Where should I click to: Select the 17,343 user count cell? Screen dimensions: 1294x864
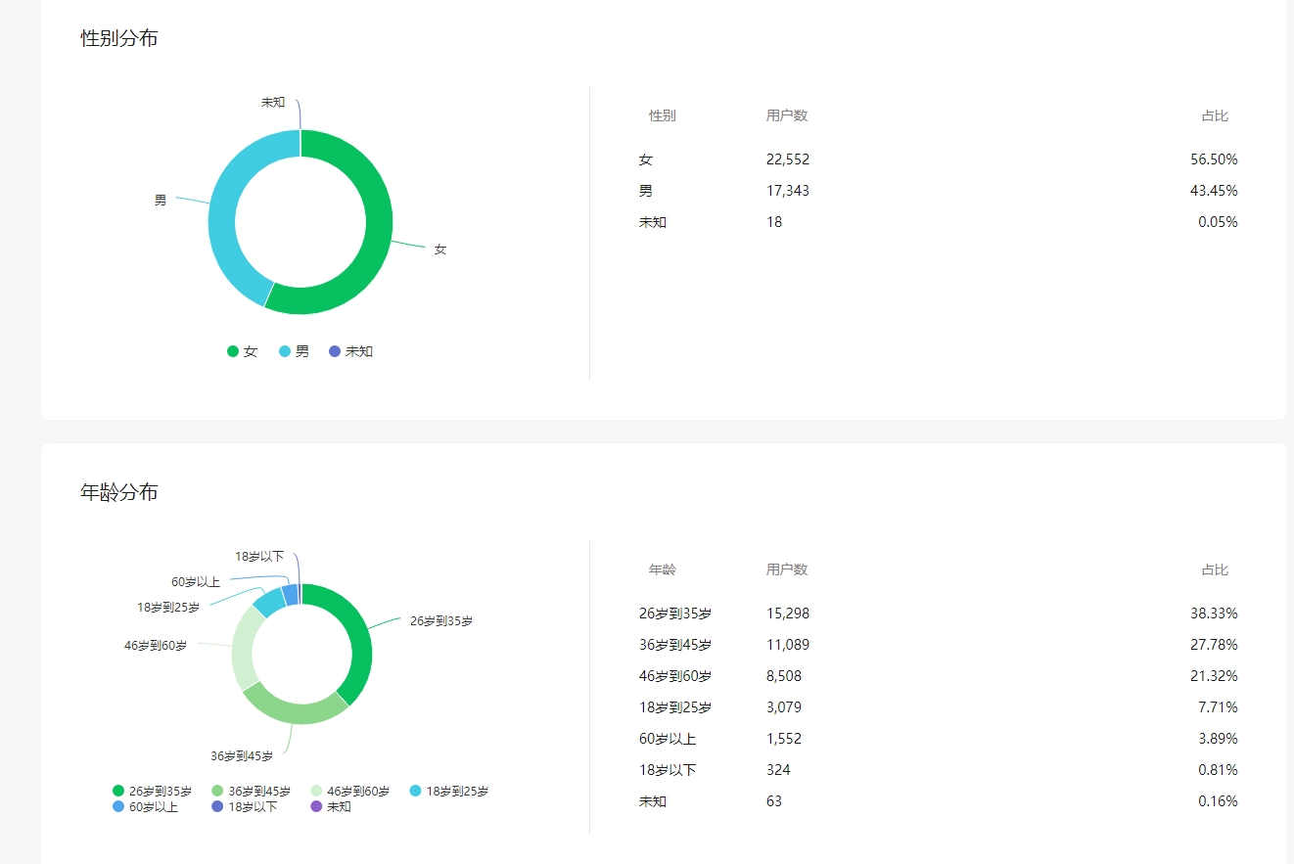(x=788, y=191)
